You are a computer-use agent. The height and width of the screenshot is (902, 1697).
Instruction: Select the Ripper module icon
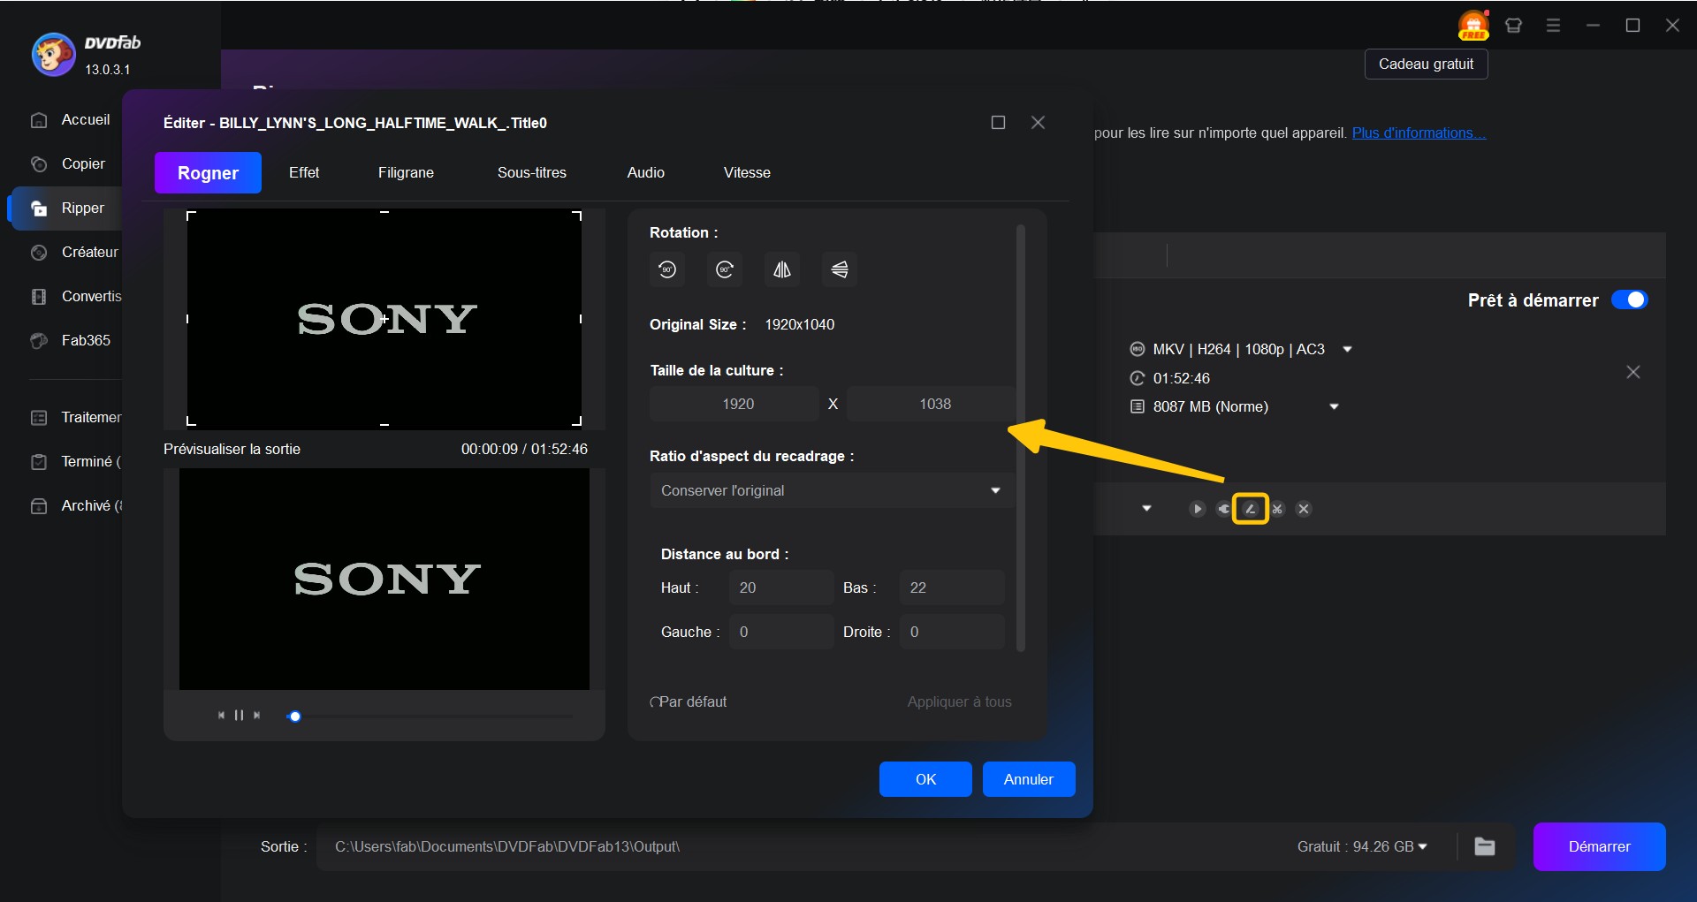point(39,208)
